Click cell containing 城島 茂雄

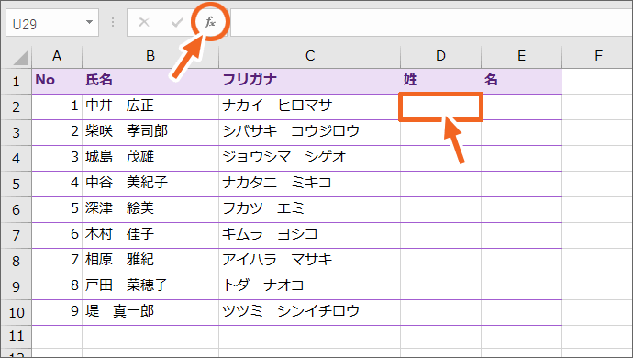coord(150,159)
